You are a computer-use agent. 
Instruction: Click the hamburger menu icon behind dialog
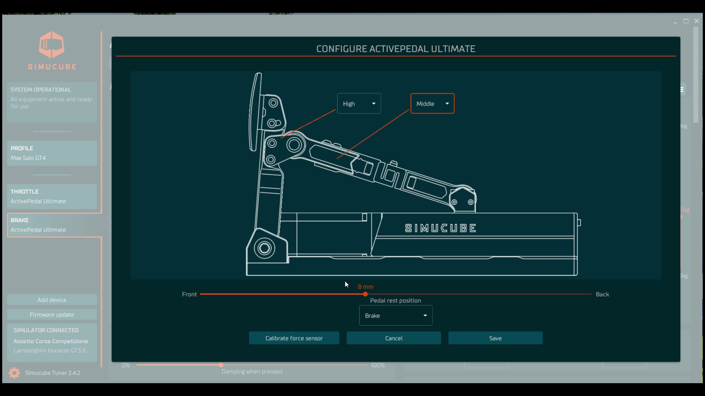pyautogui.click(x=682, y=89)
